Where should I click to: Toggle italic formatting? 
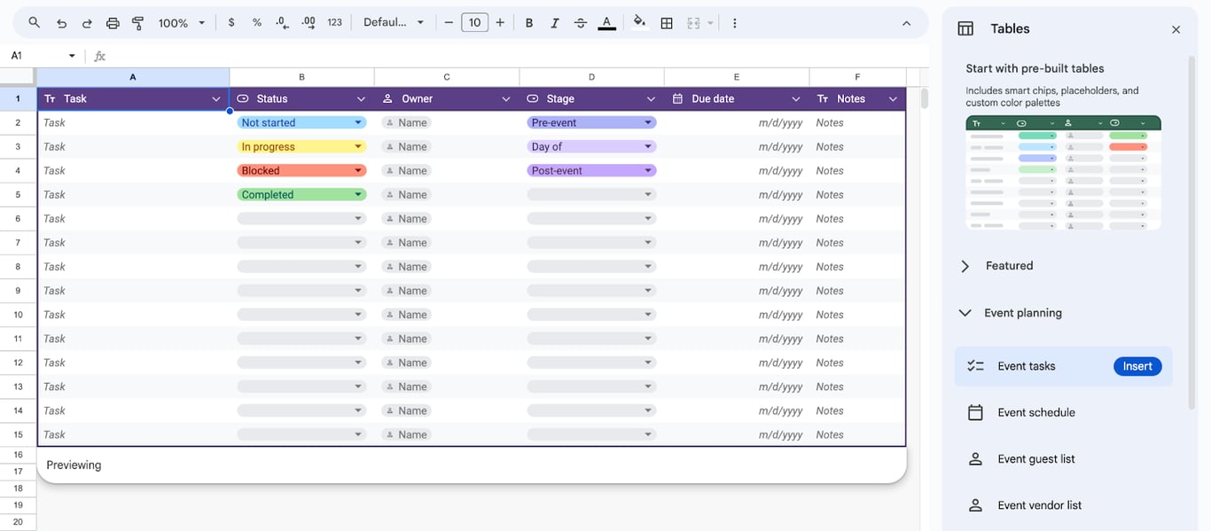pyautogui.click(x=555, y=23)
